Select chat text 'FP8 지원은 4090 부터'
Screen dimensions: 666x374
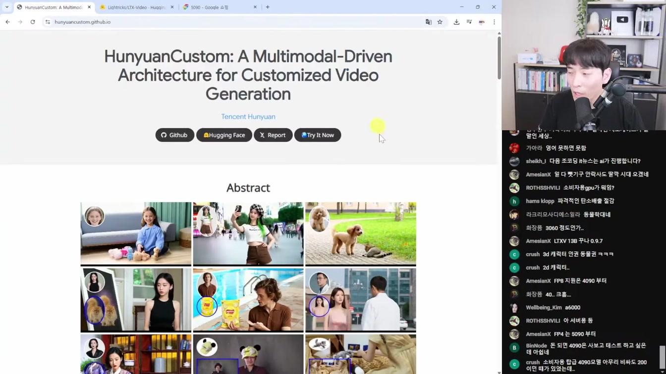coord(580,281)
